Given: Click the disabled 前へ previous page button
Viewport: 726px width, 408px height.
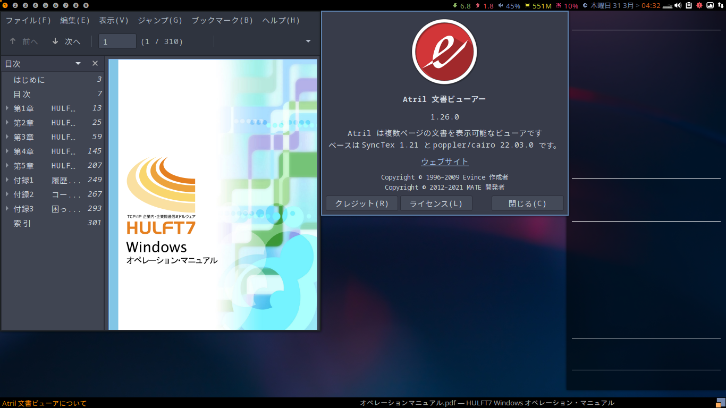Looking at the screenshot, I should (x=24, y=41).
